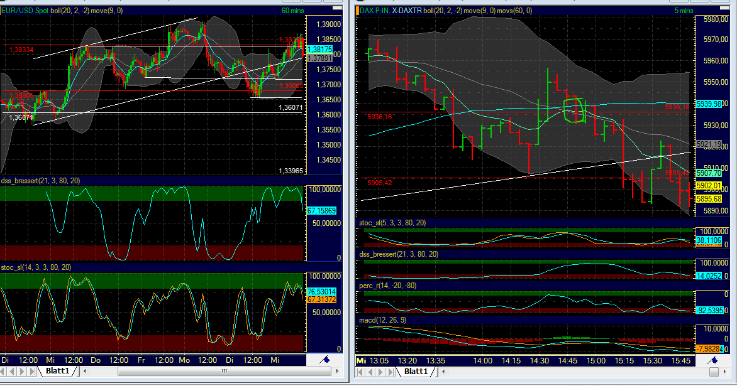Click the 60 mins timeframe label
This screenshot has width=737, height=386.
pyautogui.click(x=292, y=11)
